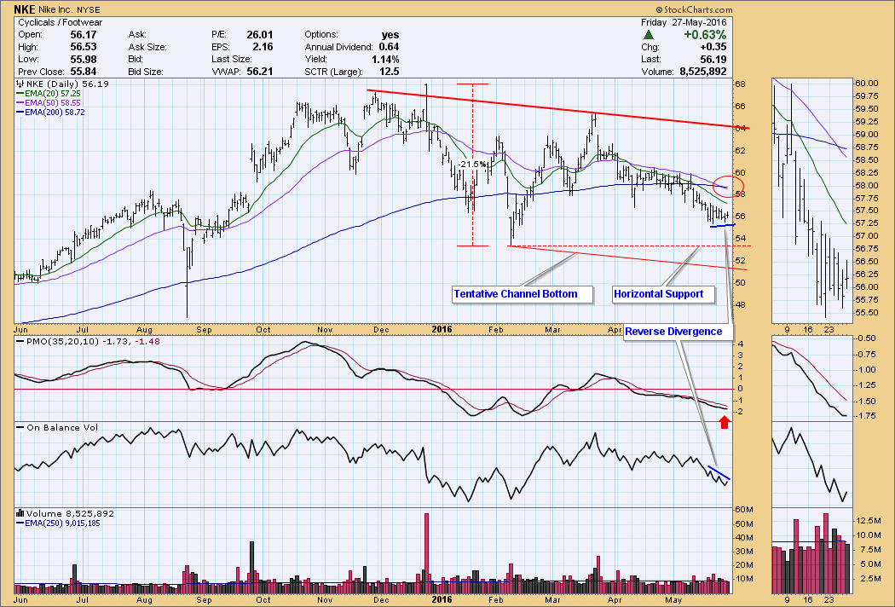
Task: Select the purple EMA(50) legend line marker
Action: 20,103
